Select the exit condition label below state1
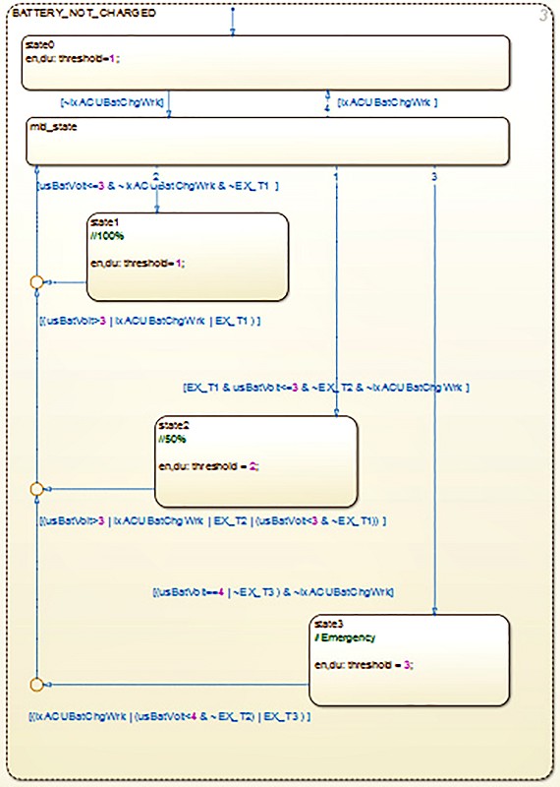Viewport: 560px width, 787px height. (x=150, y=321)
